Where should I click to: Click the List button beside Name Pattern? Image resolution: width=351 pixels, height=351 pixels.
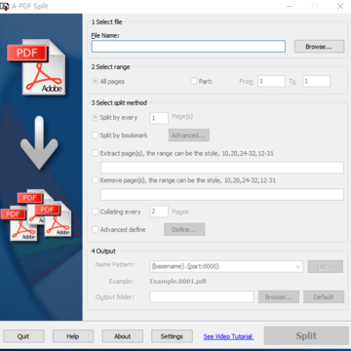[326, 266]
